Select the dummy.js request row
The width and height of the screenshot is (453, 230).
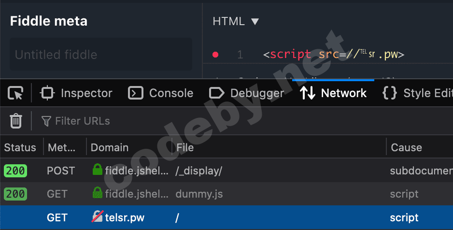click(226, 194)
